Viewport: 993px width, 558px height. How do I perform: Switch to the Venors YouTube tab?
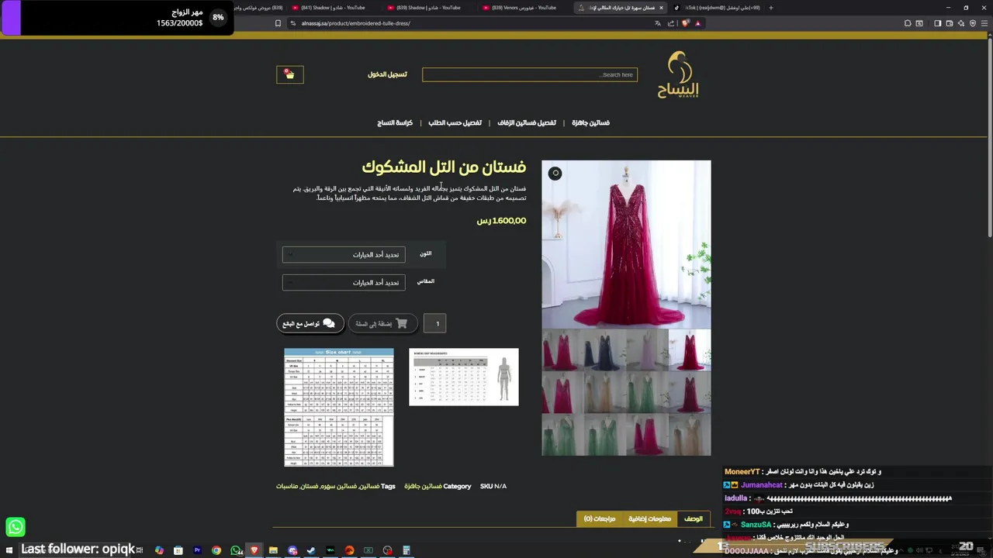(525, 8)
